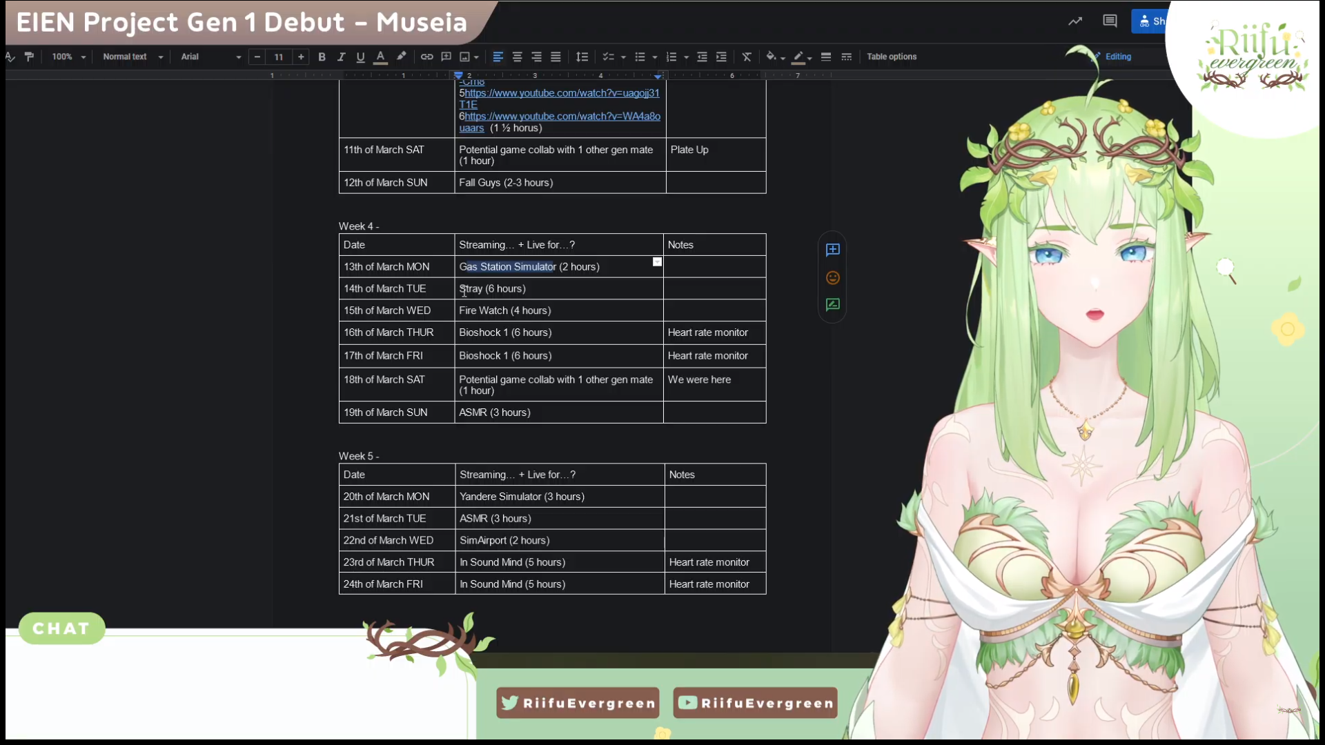This screenshot has width=1325, height=745.
Task: Click the RiifuEvergreen YouTube badge
Action: click(x=755, y=703)
